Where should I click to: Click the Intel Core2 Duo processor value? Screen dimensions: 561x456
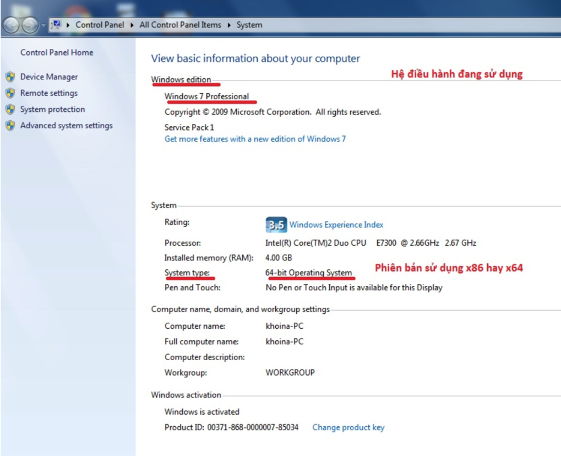371,243
